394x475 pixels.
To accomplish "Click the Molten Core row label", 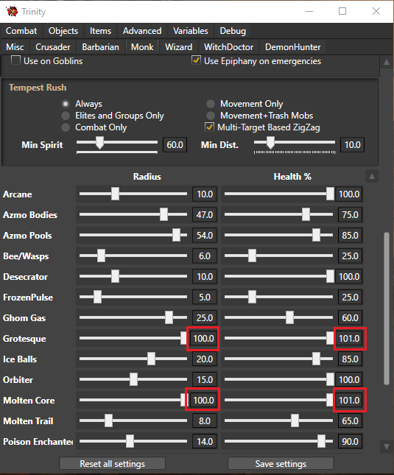I will (x=29, y=401).
